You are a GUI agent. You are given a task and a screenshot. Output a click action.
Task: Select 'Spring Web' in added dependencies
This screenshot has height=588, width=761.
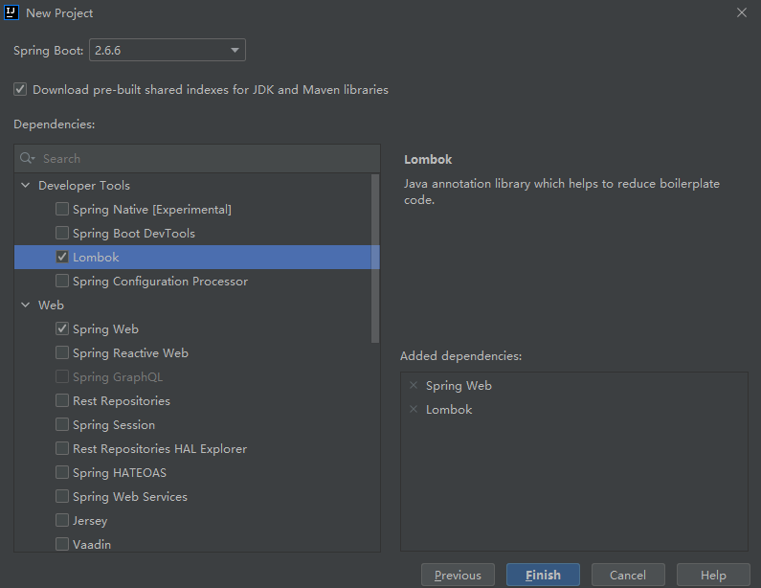pyautogui.click(x=459, y=386)
